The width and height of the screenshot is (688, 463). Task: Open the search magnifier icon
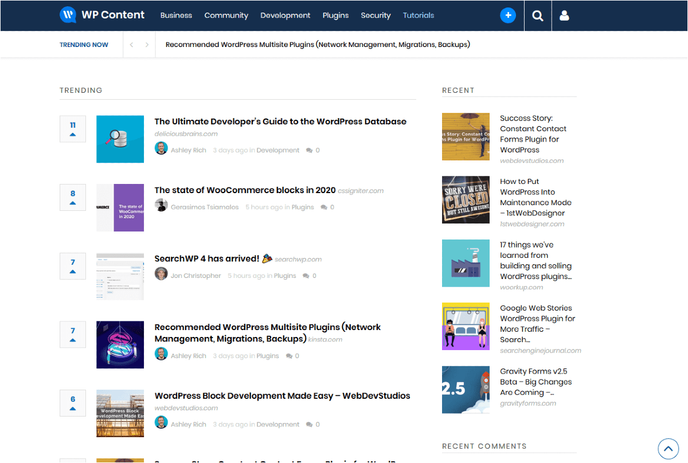click(x=538, y=15)
